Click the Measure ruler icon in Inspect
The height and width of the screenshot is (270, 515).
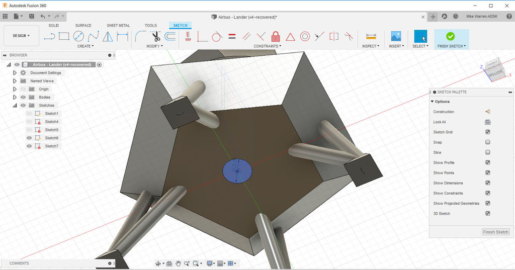coord(371,36)
